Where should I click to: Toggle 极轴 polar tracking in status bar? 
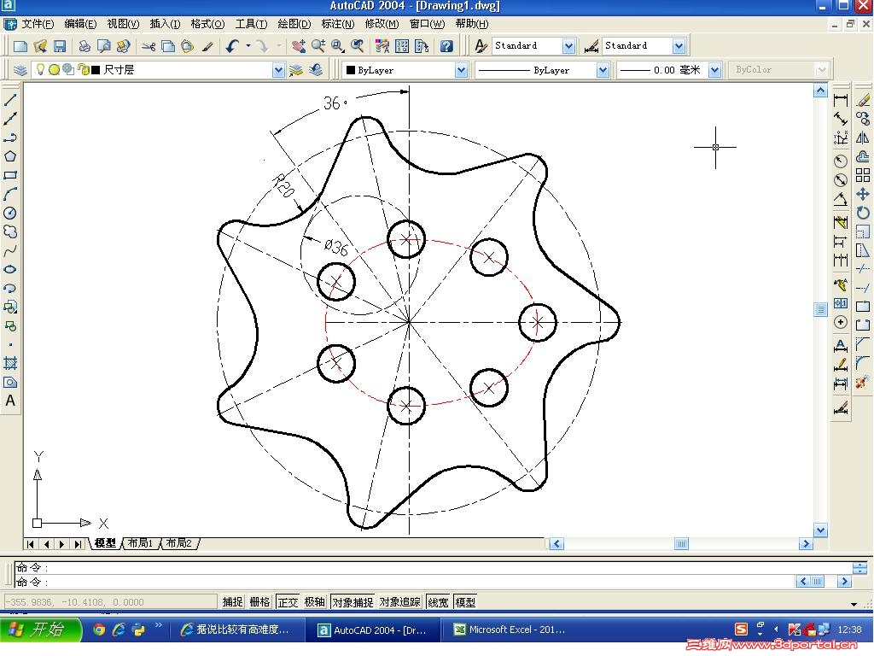315,602
